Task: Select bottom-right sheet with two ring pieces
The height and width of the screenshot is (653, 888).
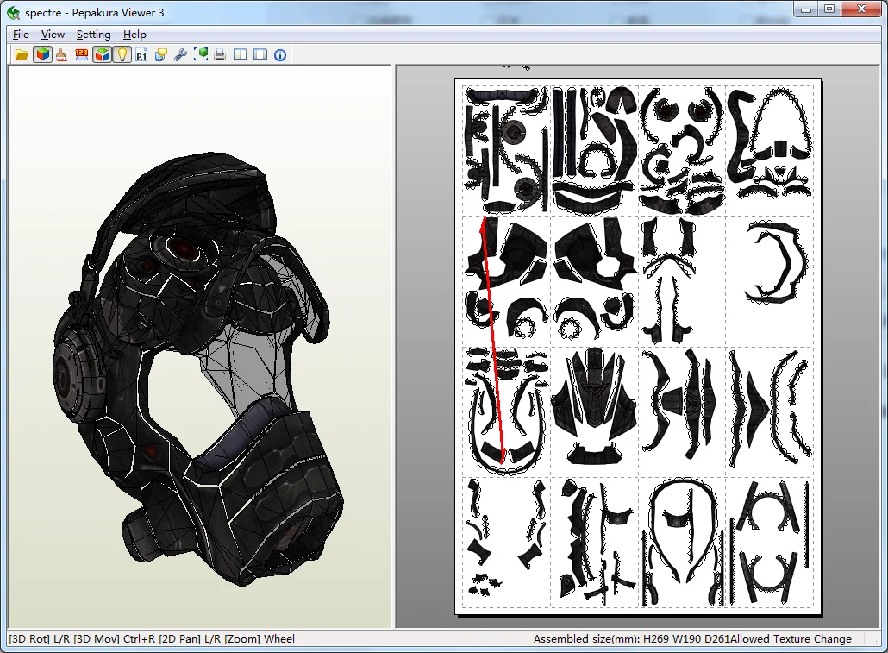Action: pos(770,542)
